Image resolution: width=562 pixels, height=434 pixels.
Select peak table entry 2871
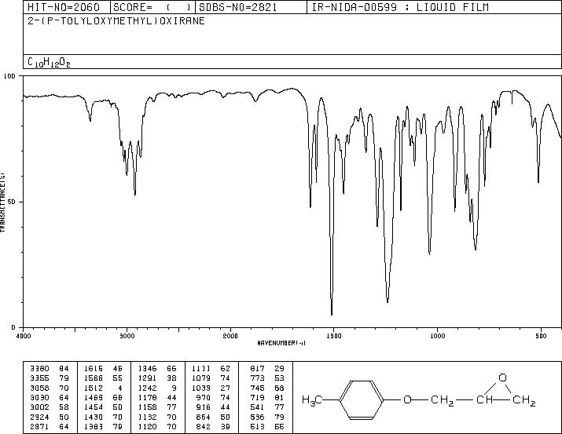(x=39, y=426)
